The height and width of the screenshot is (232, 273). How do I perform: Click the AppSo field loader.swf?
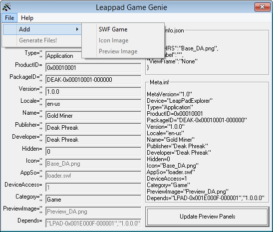93,176
